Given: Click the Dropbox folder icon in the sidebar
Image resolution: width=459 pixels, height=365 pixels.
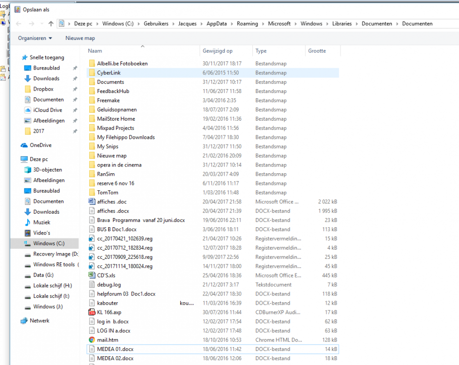Looking at the screenshot, I should (x=28, y=89).
